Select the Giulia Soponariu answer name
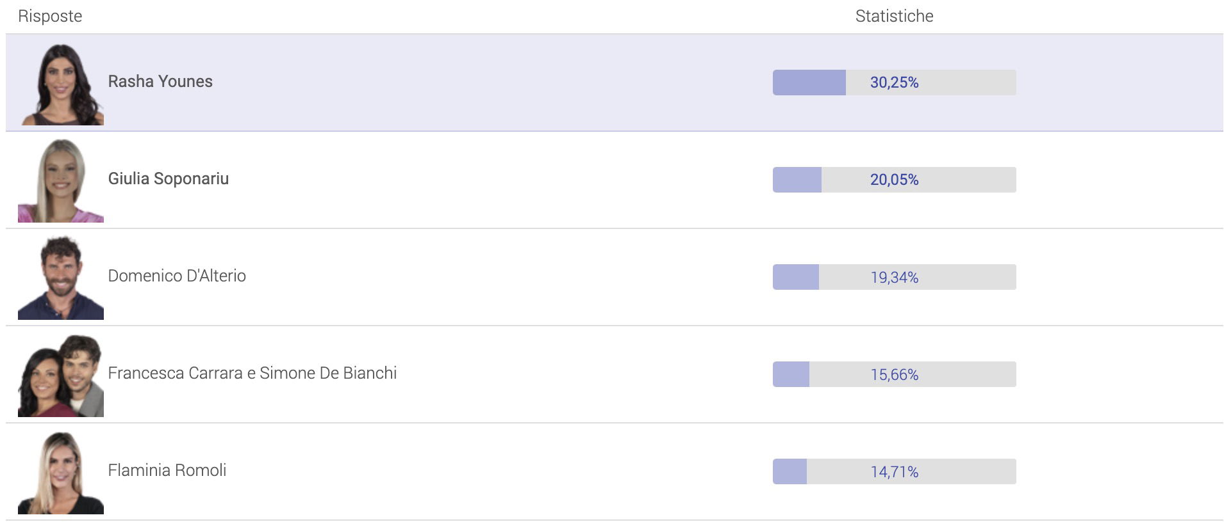 click(168, 178)
